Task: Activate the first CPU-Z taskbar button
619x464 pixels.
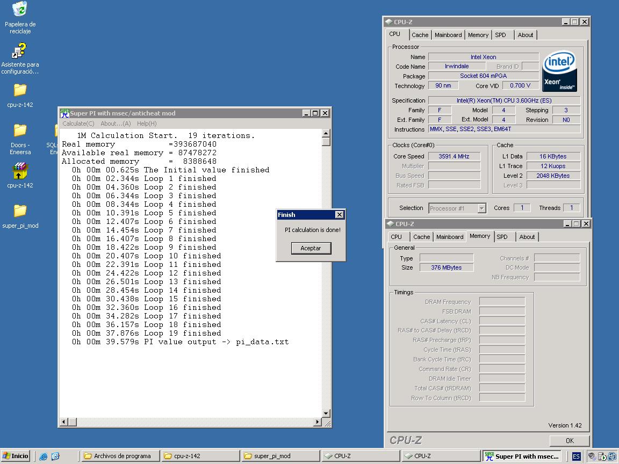Action: click(361, 456)
